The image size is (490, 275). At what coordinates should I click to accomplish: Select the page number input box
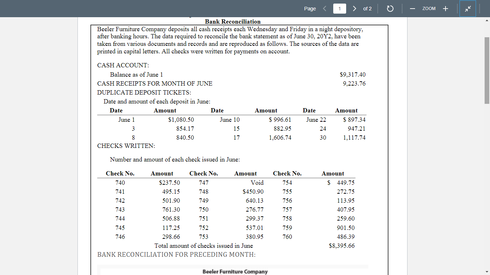339,8
